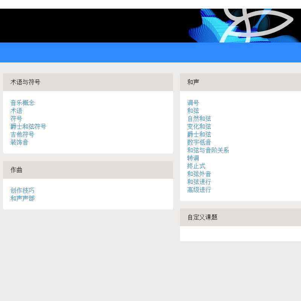
Task: Click the 和声声部 link
Action: [x=22, y=198]
